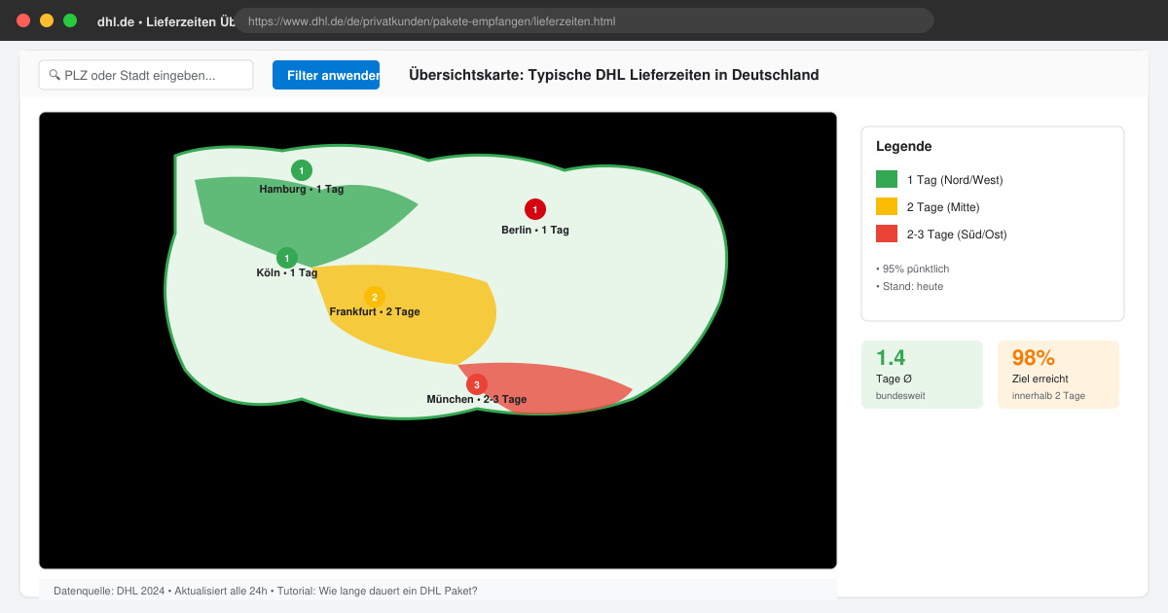Select the dhl.de Lieferzeiten browser tab

click(x=165, y=21)
